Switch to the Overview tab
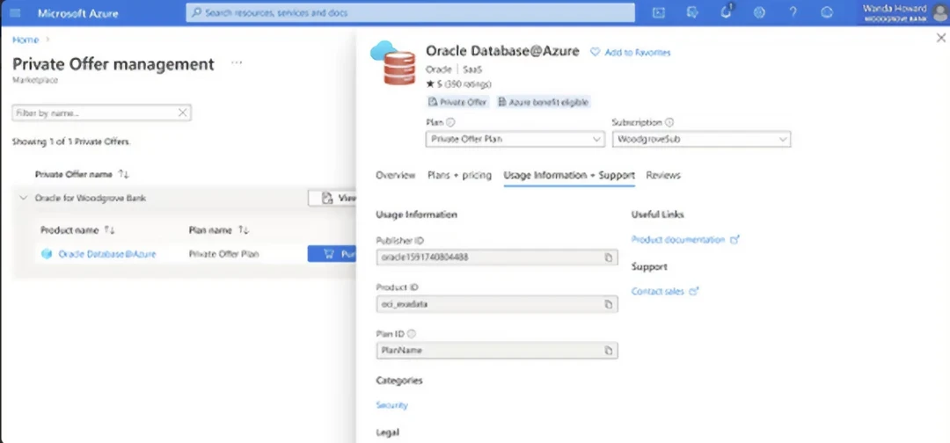The height and width of the screenshot is (443, 950). point(395,176)
